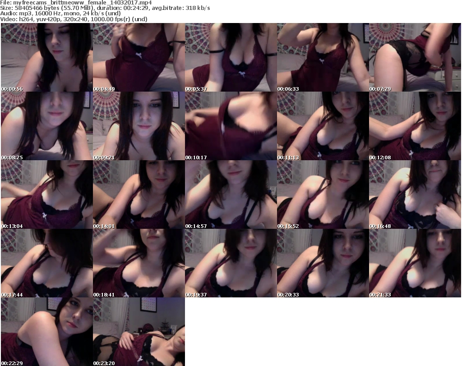Image resolution: width=462 pixels, height=366 pixels.
Task: Open the frame at 00:09:21
Action: (139, 126)
